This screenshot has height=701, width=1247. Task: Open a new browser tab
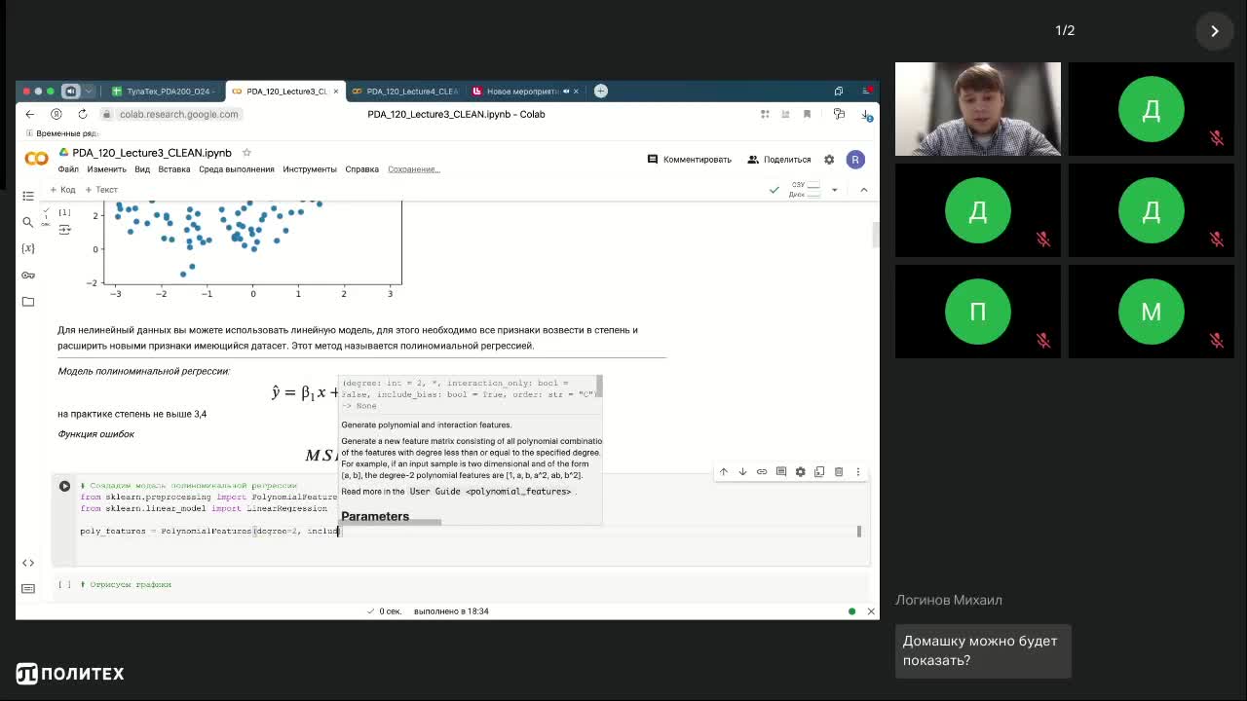[601, 91]
